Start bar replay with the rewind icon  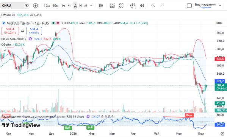[x=142, y=6]
